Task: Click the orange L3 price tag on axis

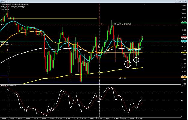Action: pyautogui.click(x=184, y=77)
